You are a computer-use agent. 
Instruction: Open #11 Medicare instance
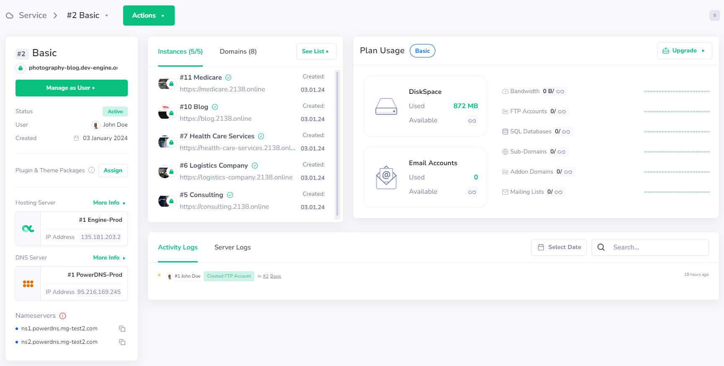pos(201,78)
